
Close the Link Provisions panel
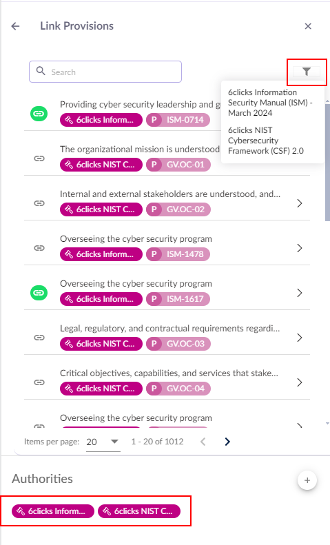pyautogui.click(x=308, y=26)
